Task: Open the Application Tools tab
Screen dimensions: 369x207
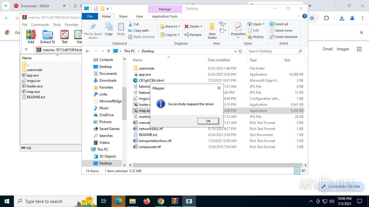Action: tap(165, 16)
